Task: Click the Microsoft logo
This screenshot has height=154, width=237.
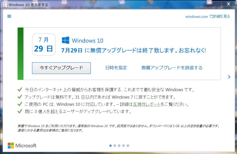Action: [22, 145]
